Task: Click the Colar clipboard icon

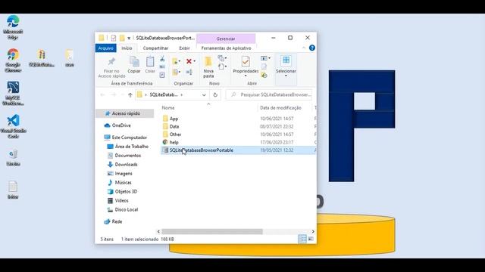Action: coord(150,62)
